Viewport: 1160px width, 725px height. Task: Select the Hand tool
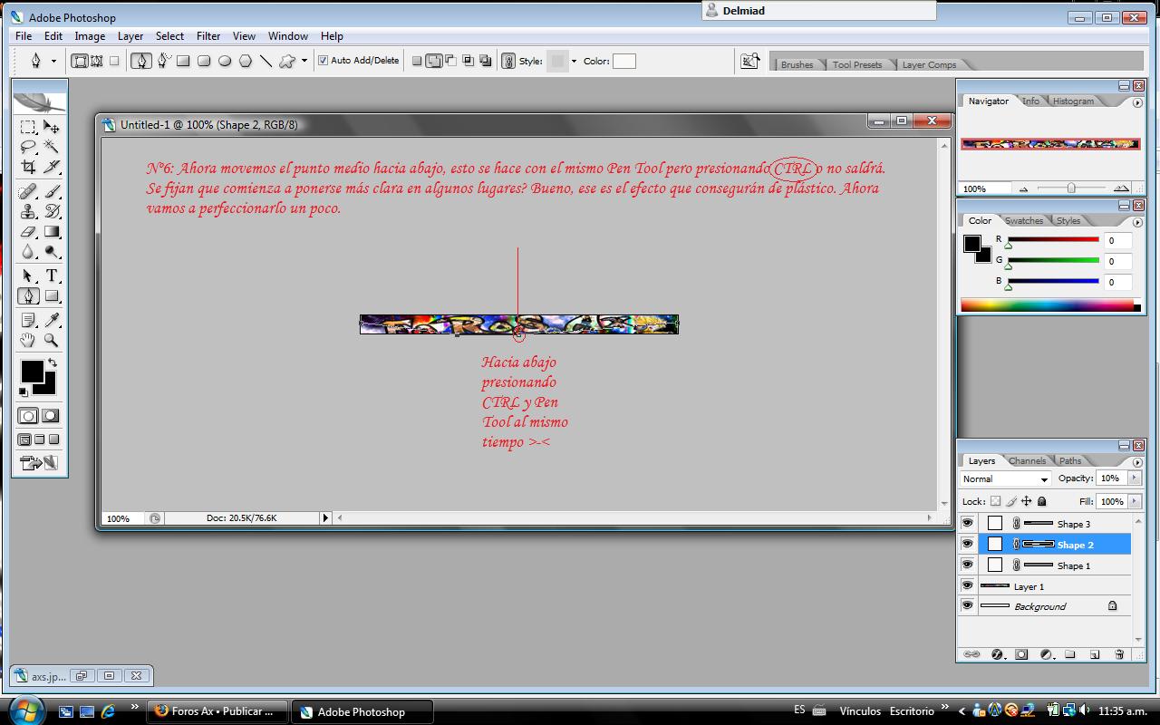click(x=28, y=340)
